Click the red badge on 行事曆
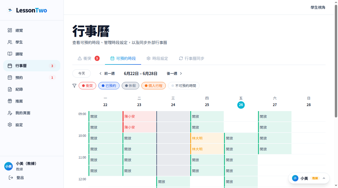Screen dimensions: 338x188 point(52,66)
